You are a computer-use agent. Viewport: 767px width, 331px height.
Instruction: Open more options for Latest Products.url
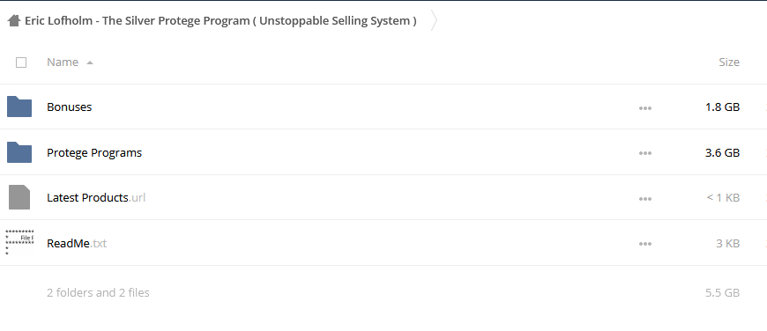[645, 199]
